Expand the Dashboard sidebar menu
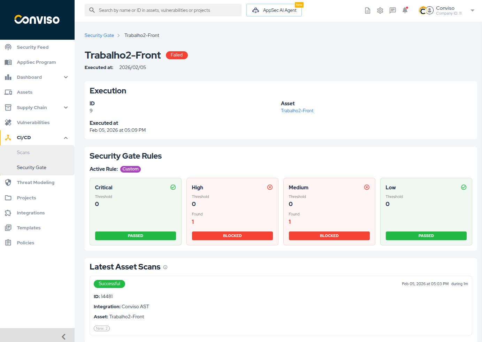482x342 pixels. click(66, 77)
